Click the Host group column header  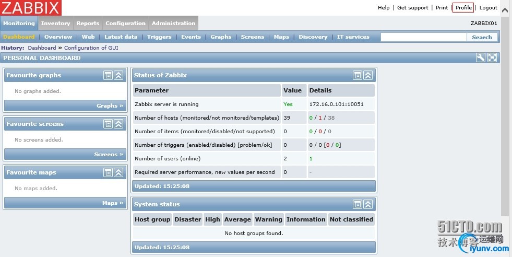click(x=152, y=219)
